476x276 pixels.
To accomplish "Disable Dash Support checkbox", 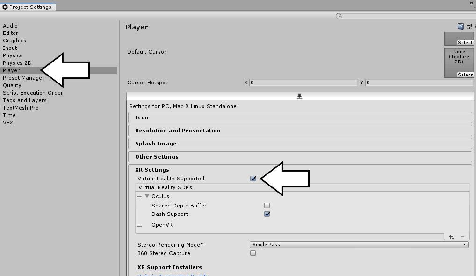I will 267,214.
